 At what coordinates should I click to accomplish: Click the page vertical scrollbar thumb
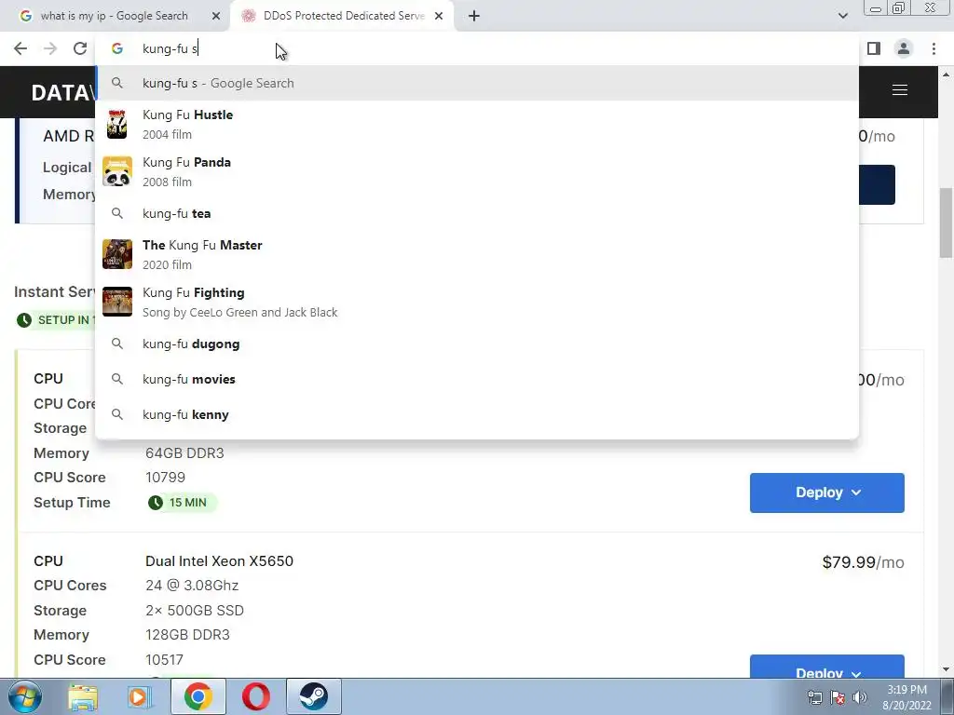(x=946, y=223)
